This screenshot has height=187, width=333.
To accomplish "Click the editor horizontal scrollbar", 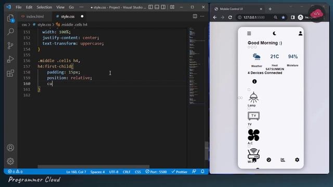I will [x=94, y=166].
